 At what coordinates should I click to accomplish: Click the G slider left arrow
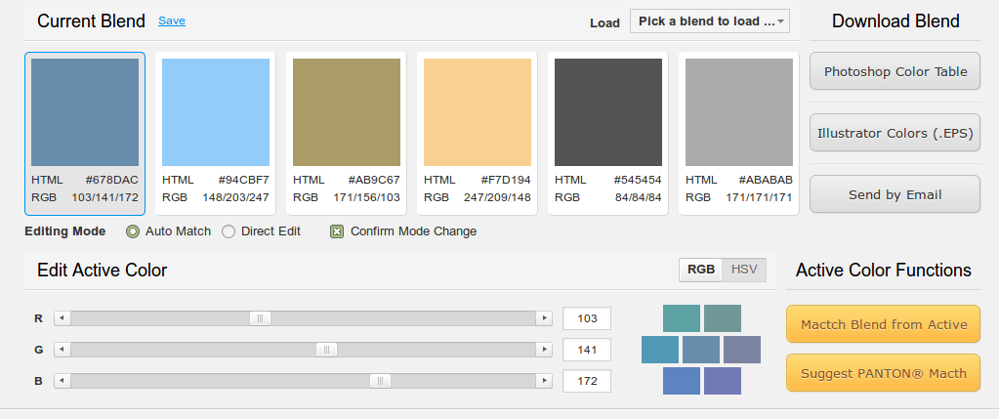coord(62,350)
